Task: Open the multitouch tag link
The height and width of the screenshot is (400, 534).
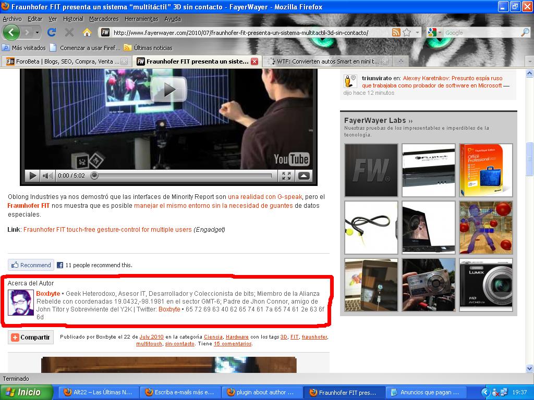Action: click(x=149, y=344)
